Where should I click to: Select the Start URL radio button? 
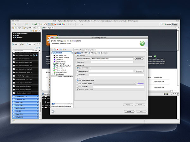(78, 74)
